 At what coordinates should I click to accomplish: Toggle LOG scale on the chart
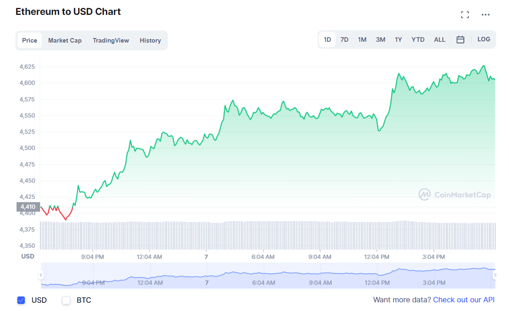pyautogui.click(x=484, y=39)
